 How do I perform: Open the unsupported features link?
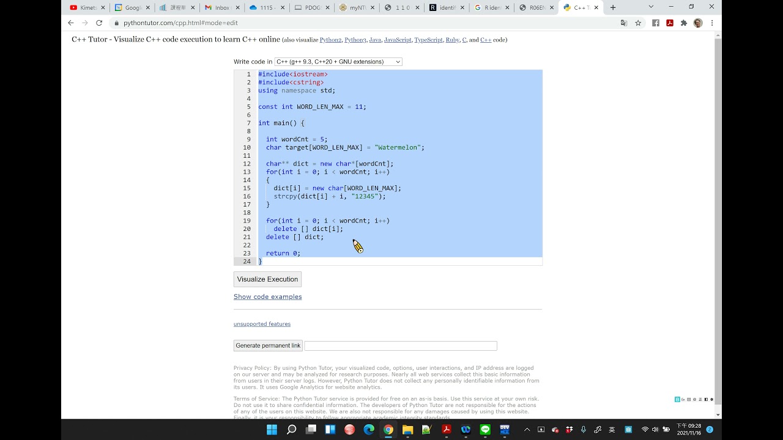262,324
